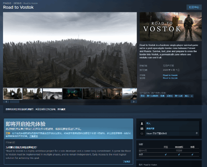Click the family sharing people icon
The image size is (207, 167).
[142, 128]
